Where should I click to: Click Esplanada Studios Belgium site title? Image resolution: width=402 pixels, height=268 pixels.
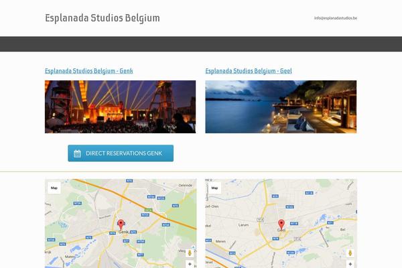coord(103,18)
